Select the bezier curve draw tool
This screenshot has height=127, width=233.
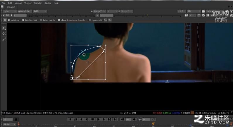point(4,40)
